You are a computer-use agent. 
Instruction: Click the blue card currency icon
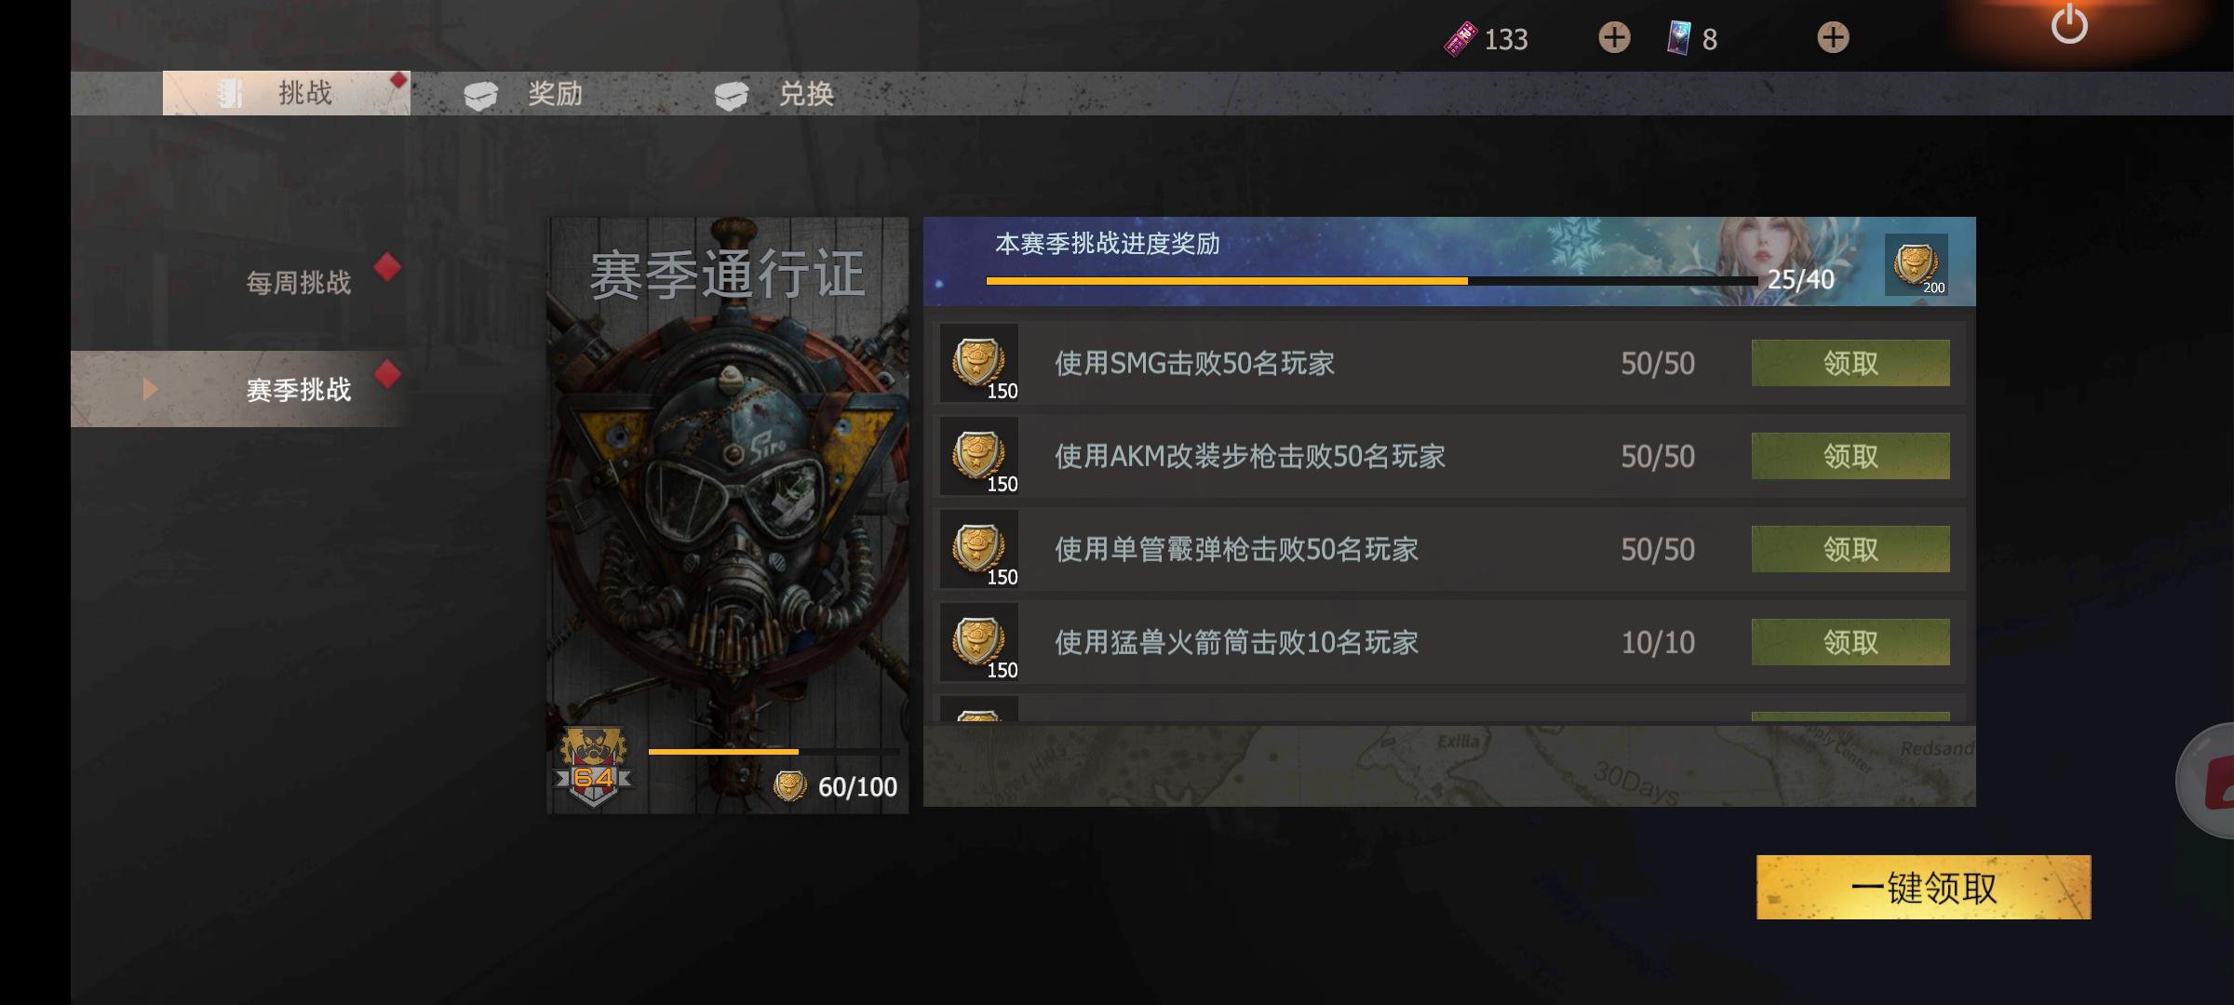click(1679, 39)
